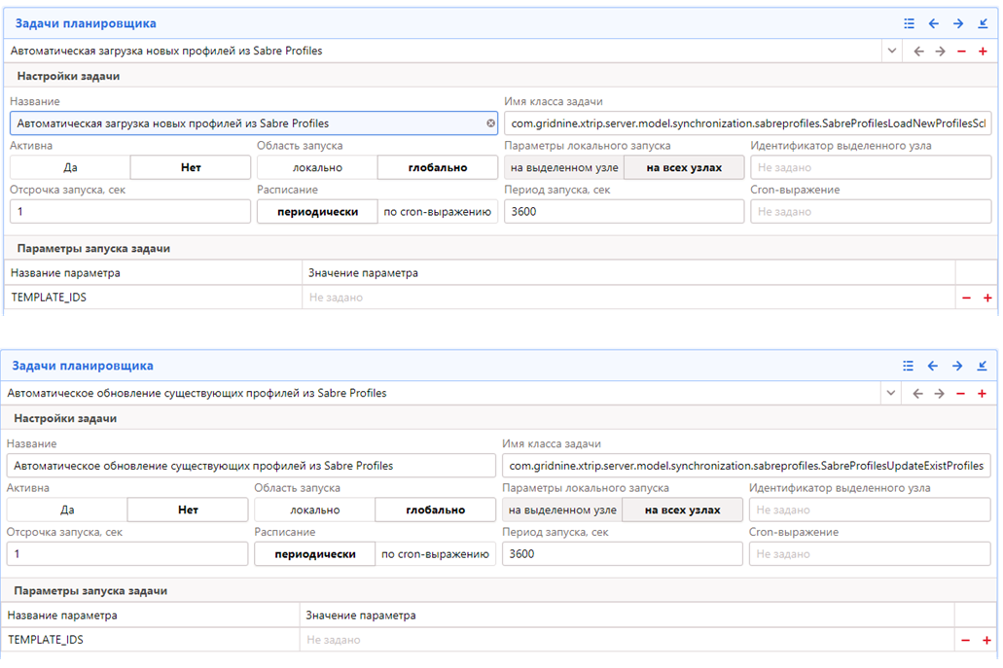The height and width of the screenshot is (668, 1003).
Task: Click TEMPLATE_IDS value cell in load-new-profiles task
Action: click(627, 298)
